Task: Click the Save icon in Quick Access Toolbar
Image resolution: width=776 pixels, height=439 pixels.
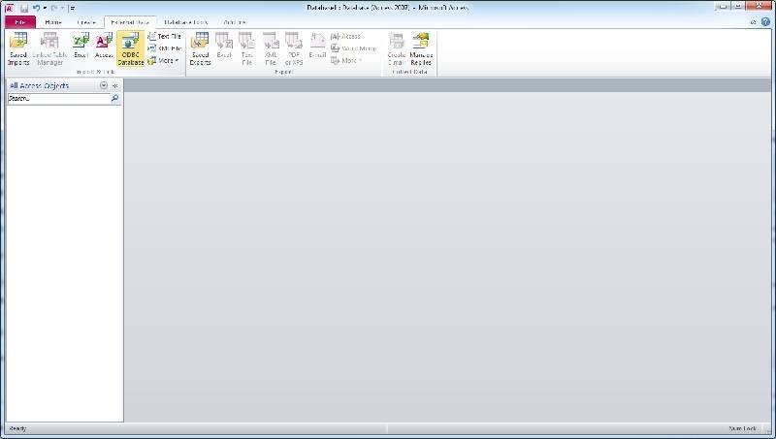Action: click(x=24, y=8)
